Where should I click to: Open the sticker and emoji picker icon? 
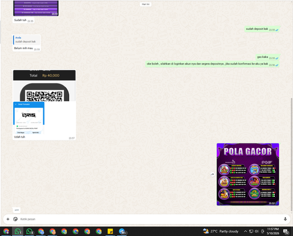click(15, 219)
